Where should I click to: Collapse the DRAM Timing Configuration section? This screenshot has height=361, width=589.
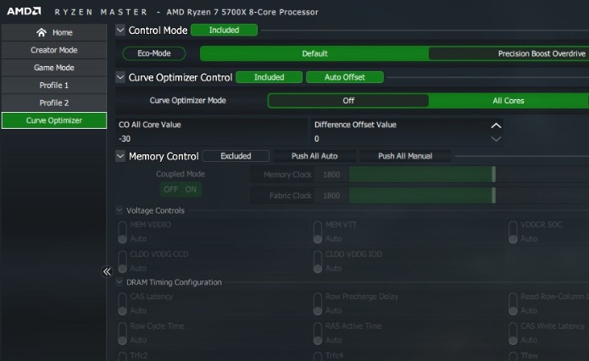click(x=119, y=281)
